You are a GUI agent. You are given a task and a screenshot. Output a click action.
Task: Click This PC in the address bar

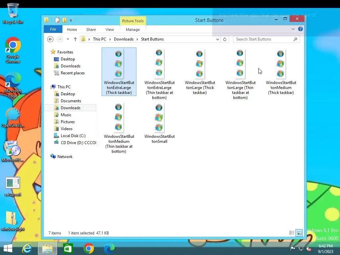click(x=100, y=39)
